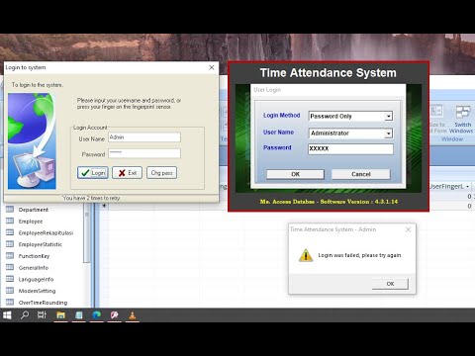Open the notepad-style app icon on taskbar

pos(79,315)
